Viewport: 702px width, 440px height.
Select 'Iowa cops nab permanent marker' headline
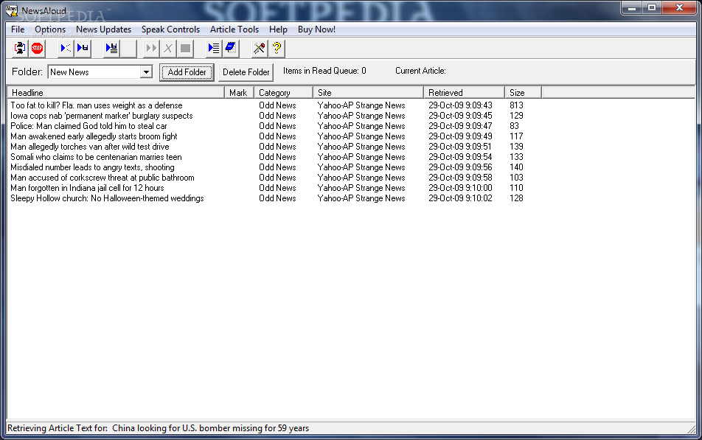[x=102, y=116]
